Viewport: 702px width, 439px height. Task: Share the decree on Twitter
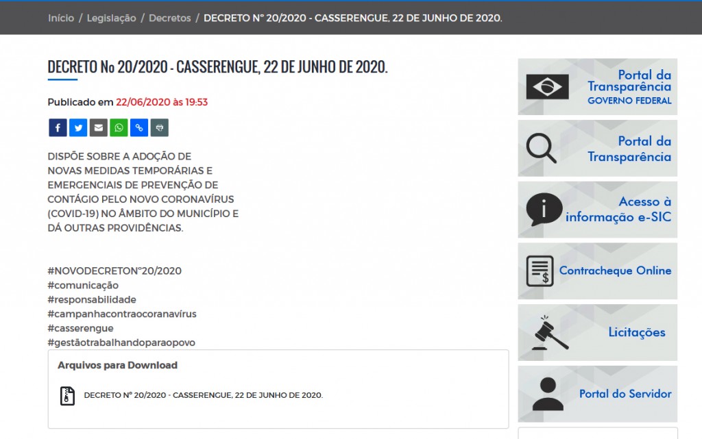coord(78,128)
